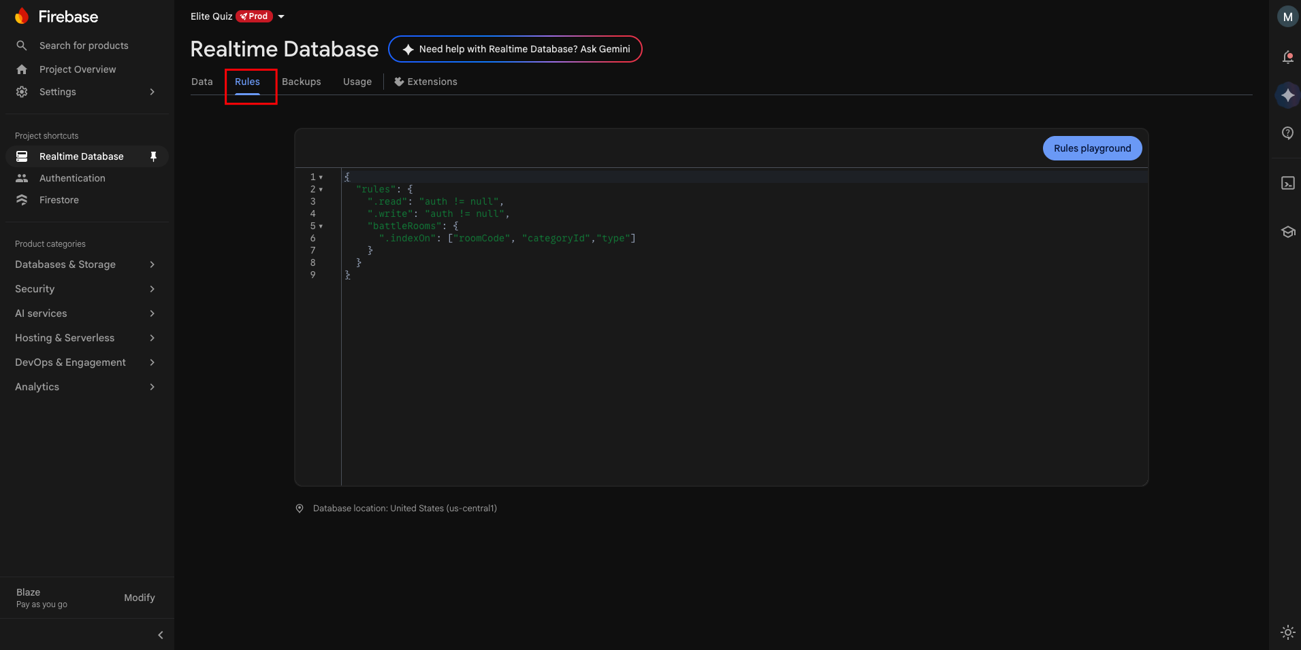Open the Elite Quiz project dropdown arrow
1301x650 pixels.
tap(281, 16)
